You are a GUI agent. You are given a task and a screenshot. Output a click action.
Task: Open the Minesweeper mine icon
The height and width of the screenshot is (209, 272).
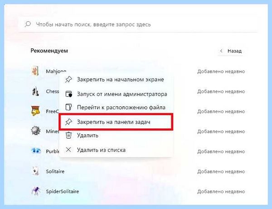(x=36, y=131)
